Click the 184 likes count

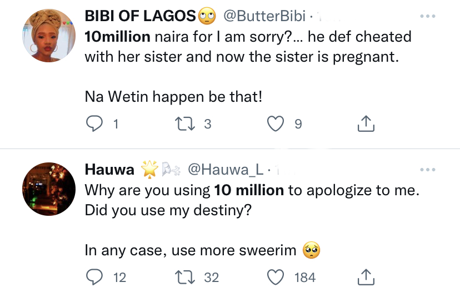tap(305, 277)
